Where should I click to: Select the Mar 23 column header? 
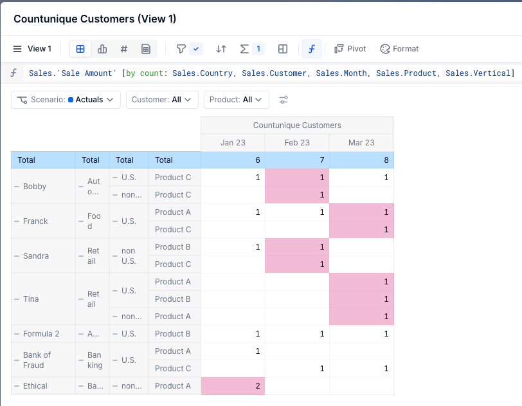pyautogui.click(x=361, y=143)
